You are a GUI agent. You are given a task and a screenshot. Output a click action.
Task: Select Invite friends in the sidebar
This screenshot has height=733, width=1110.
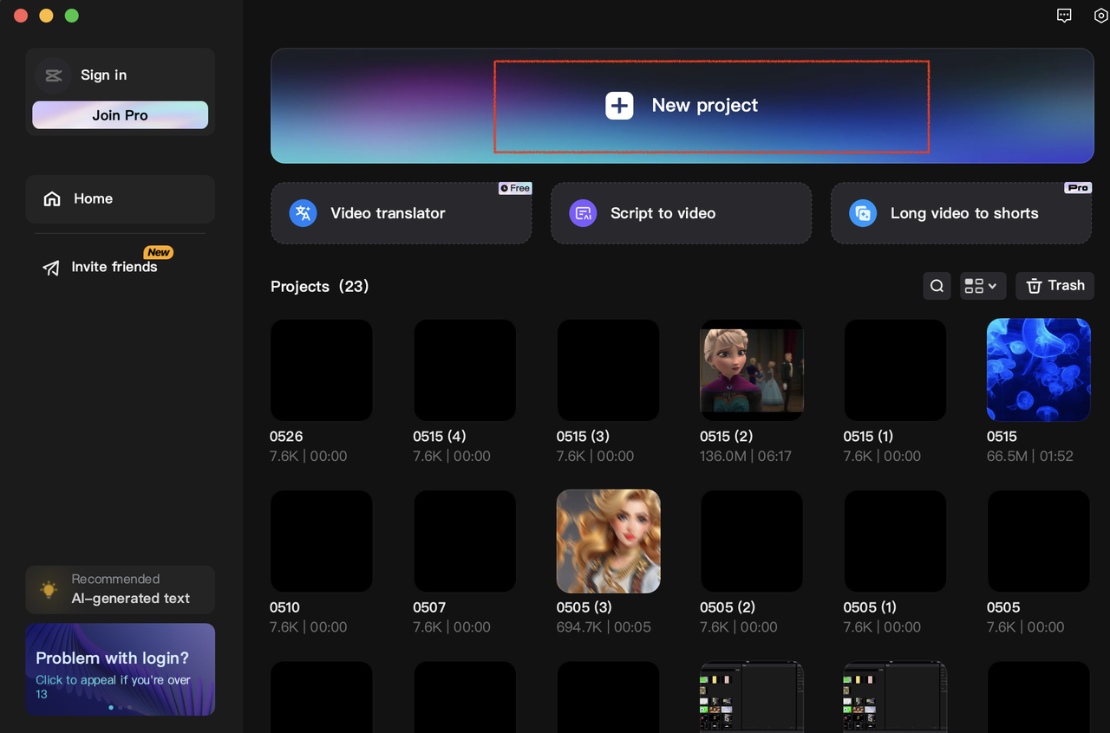(x=113, y=267)
